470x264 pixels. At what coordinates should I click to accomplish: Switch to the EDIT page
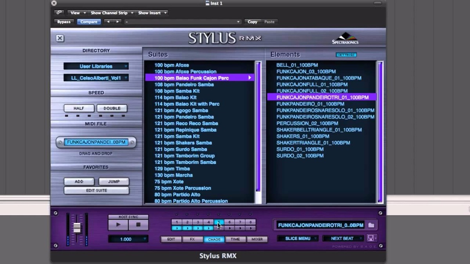171,239
